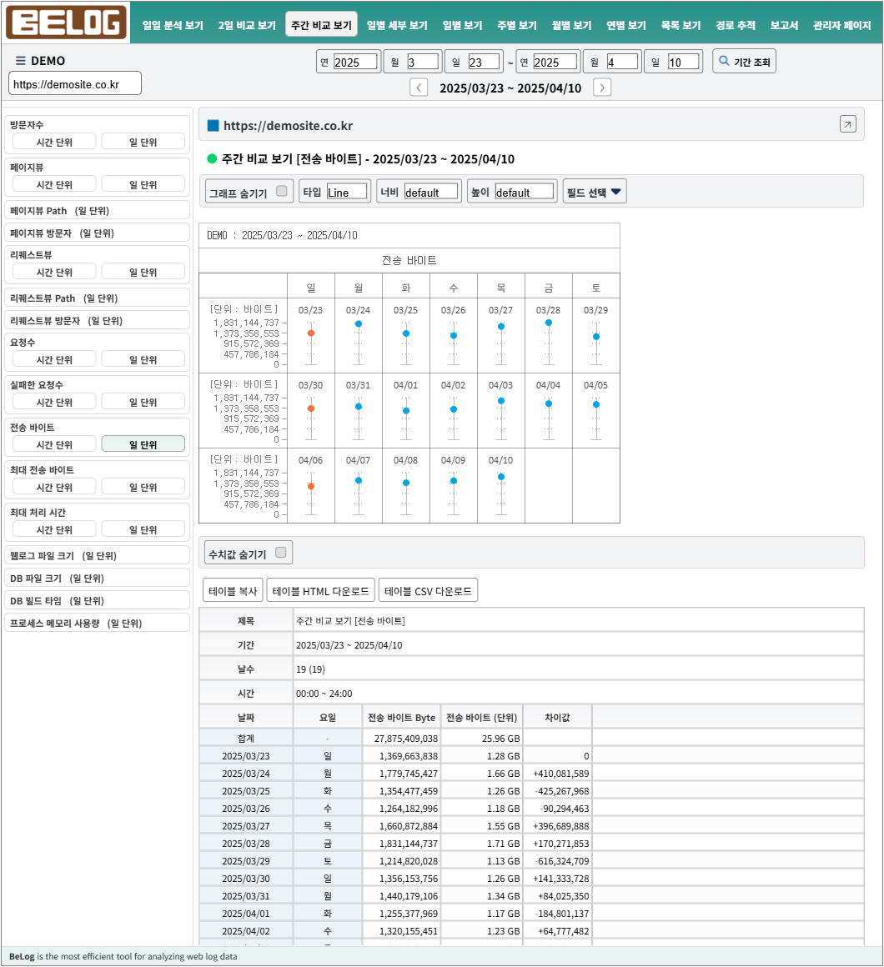Screen dimensions: 884x967
Task: Select 방문자수 시간 단위 button
Action: (x=54, y=142)
